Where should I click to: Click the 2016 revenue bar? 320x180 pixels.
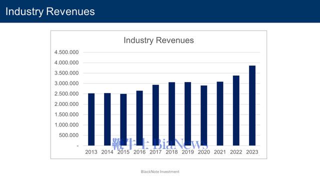139,118
